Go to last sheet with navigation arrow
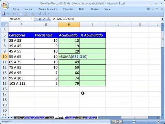Viewport: 165px width, 124px height. [12, 117]
